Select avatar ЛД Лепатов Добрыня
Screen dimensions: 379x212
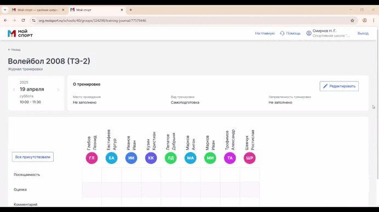click(171, 158)
